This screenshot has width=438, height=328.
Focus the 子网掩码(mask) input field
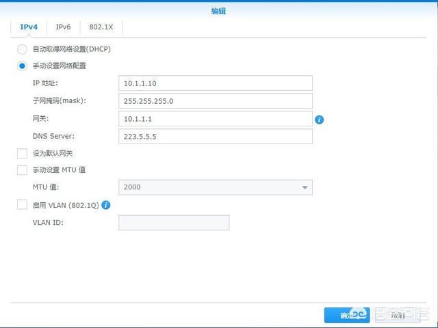[215, 101]
